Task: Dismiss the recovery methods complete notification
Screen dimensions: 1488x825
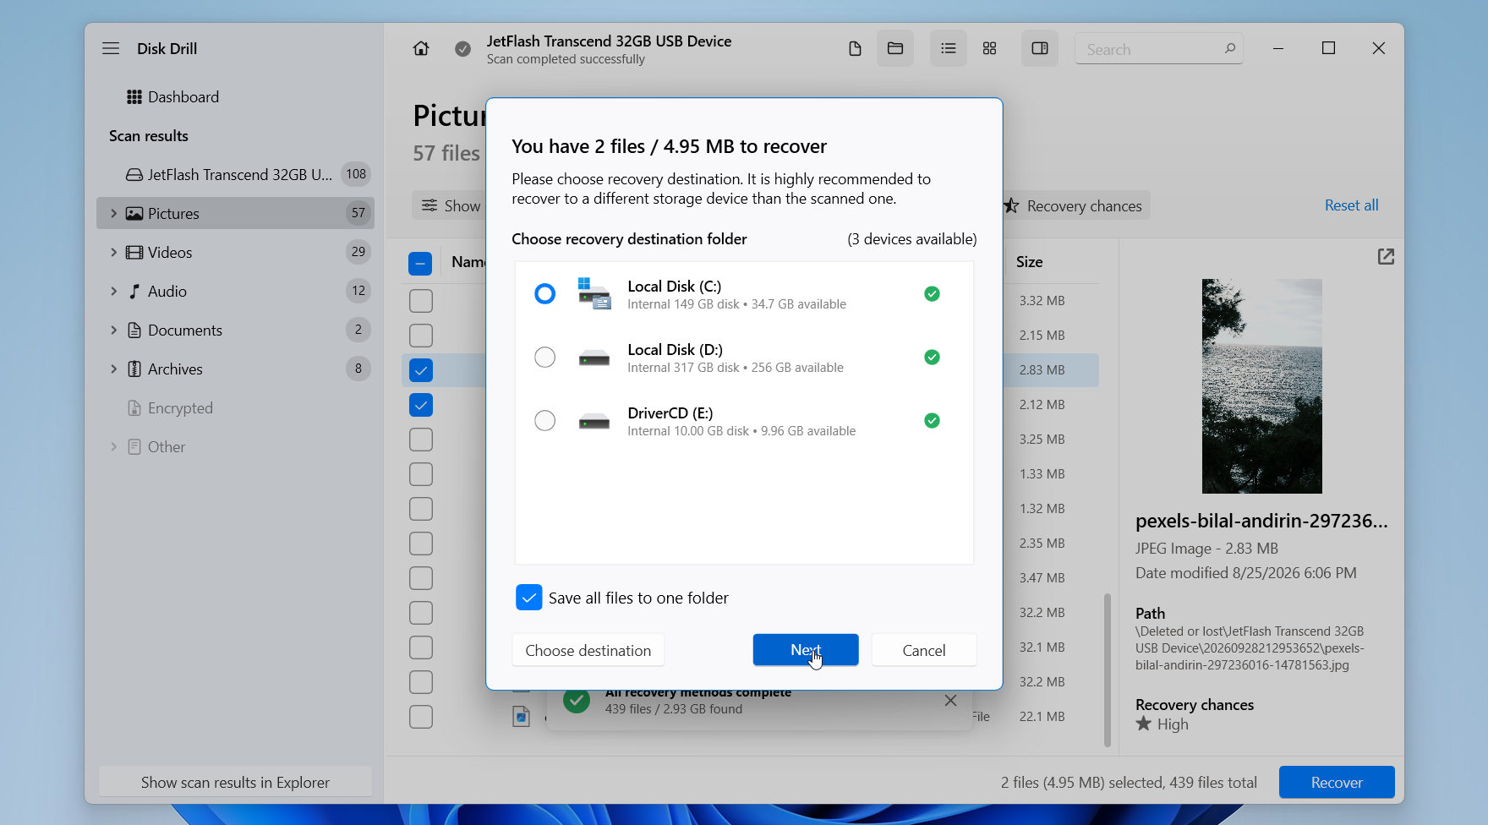Action: point(950,701)
